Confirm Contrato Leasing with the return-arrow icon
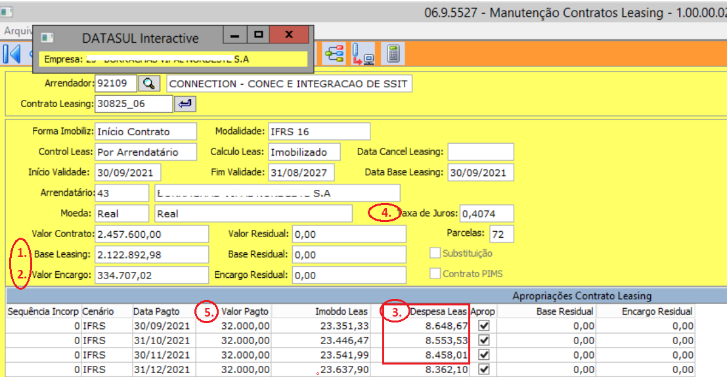Image resolution: width=727 pixels, height=377 pixels. [185, 104]
